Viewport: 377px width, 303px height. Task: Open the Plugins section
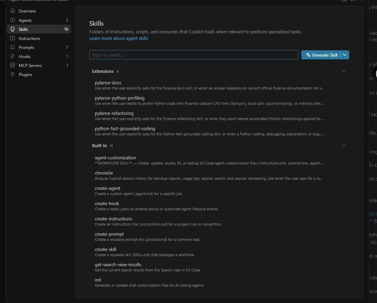pyautogui.click(x=39, y=74)
